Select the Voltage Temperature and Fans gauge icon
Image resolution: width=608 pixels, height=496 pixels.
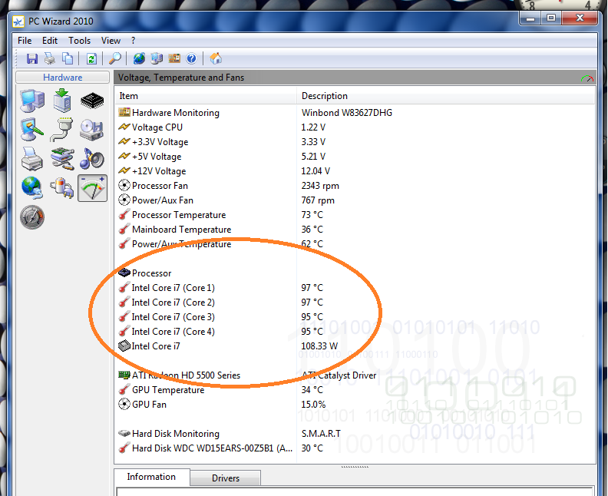coord(92,188)
